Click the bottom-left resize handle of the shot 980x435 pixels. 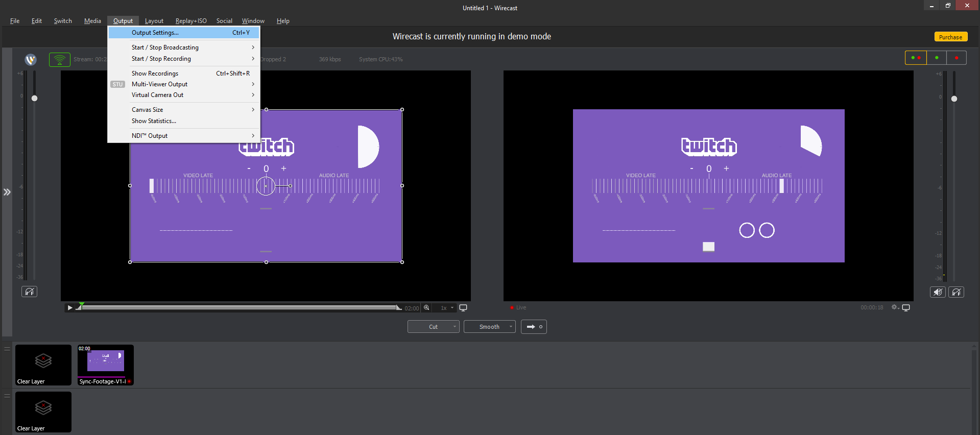(130, 262)
